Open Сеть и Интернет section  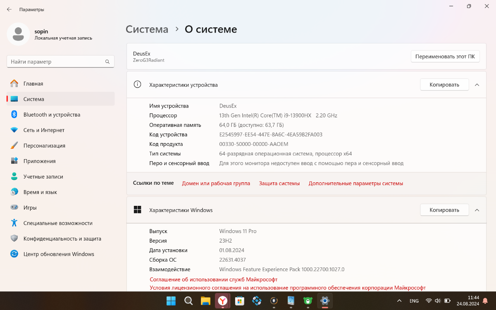point(44,130)
